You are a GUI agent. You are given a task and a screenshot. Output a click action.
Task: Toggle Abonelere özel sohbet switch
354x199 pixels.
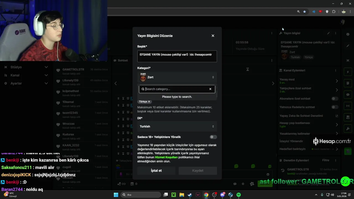pyautogui.click(x=335, y=99)
